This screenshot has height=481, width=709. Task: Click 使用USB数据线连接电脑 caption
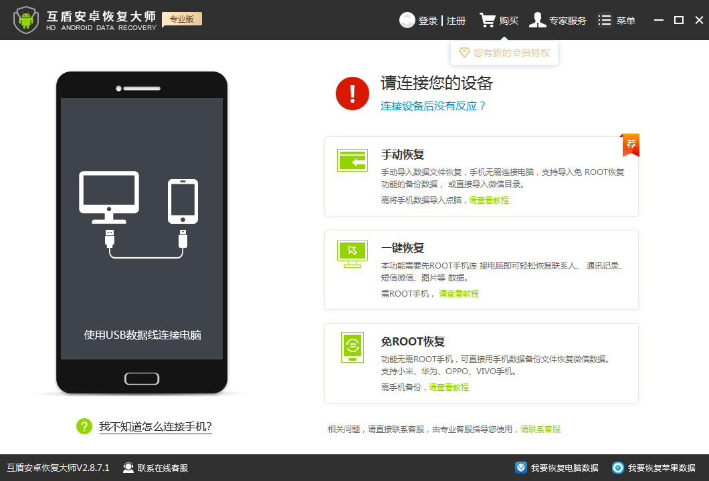click(142, 335)
